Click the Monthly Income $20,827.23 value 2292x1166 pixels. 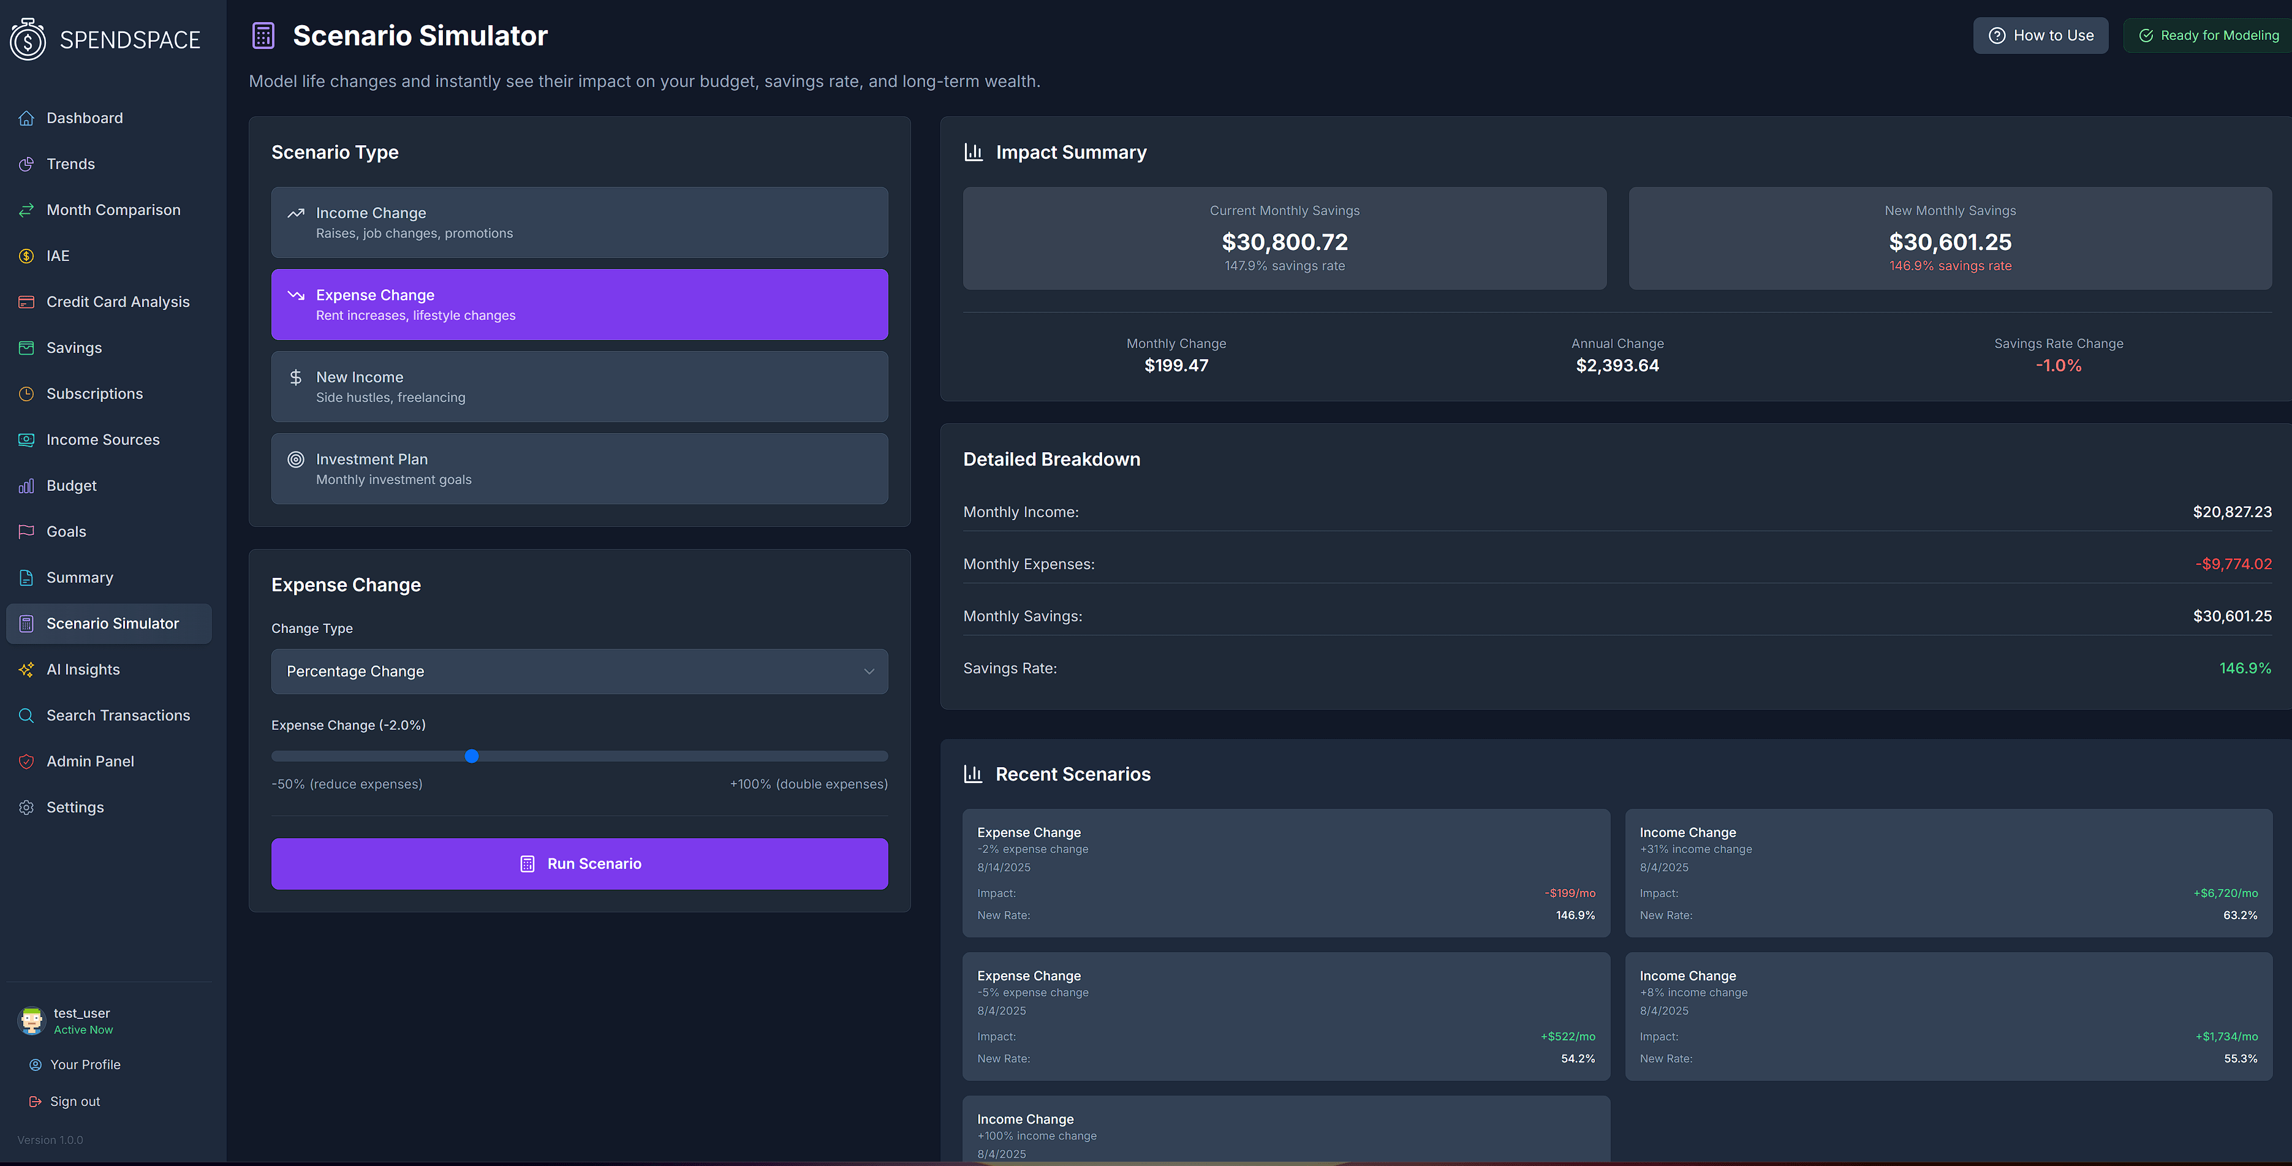2231,512
